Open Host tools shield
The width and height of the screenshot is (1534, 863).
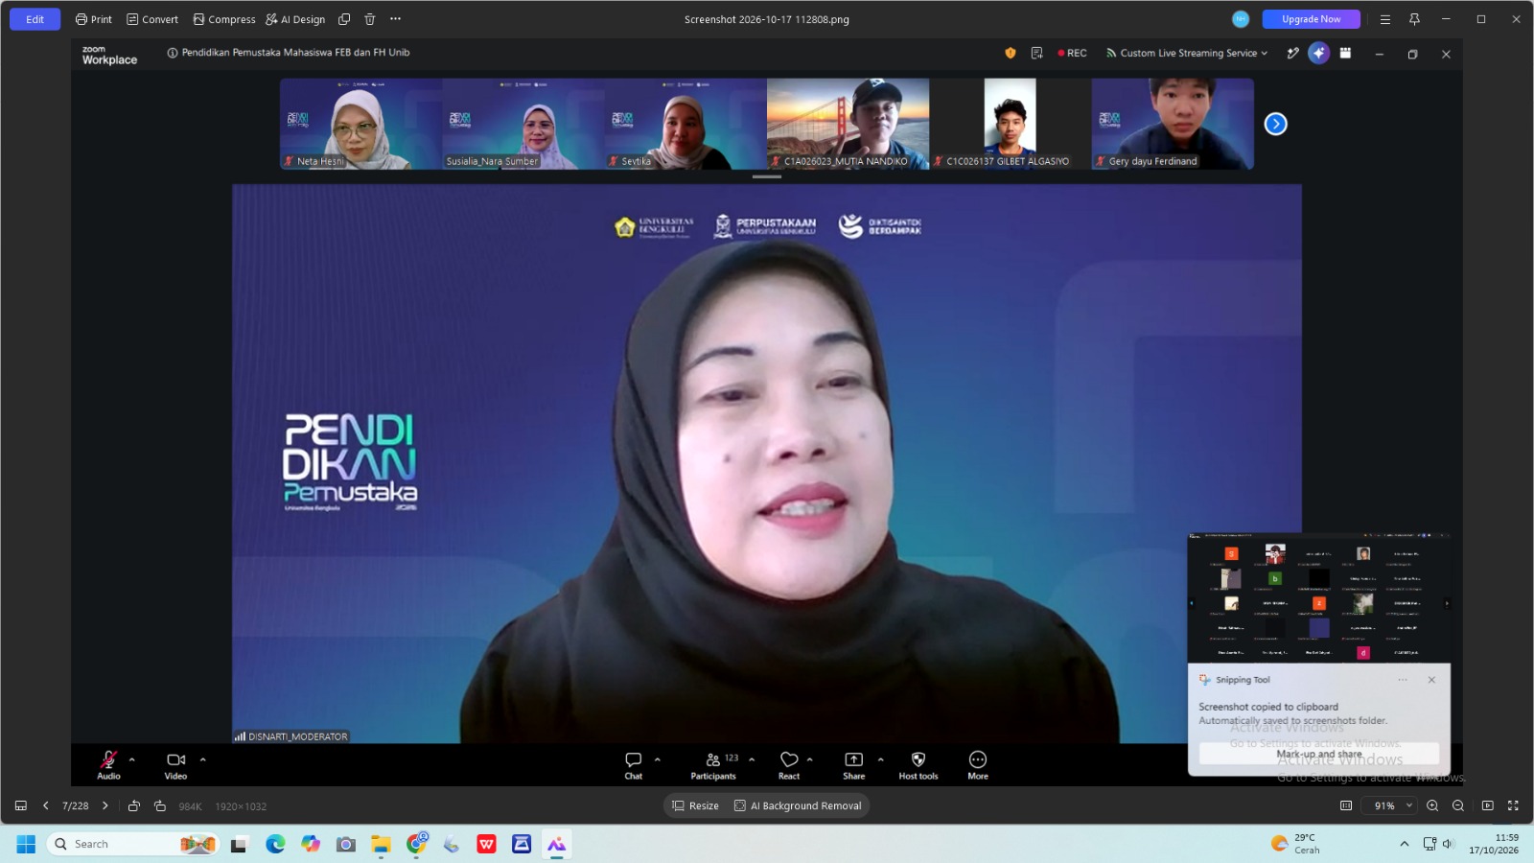(x=918, y=764)
